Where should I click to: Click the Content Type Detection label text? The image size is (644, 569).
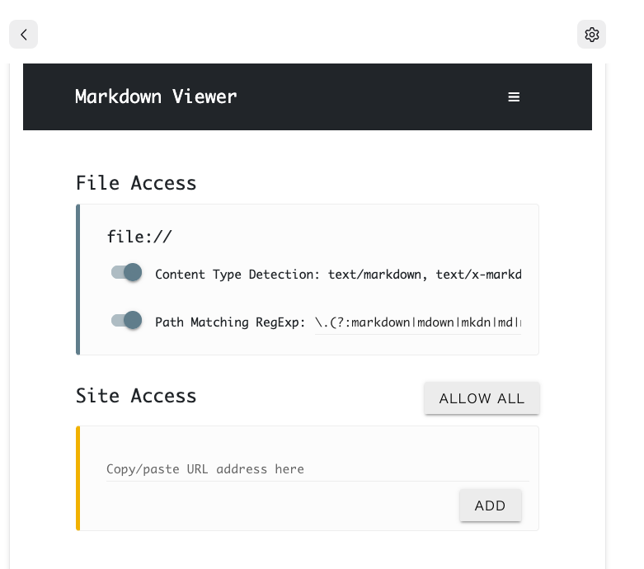point(237,274)
